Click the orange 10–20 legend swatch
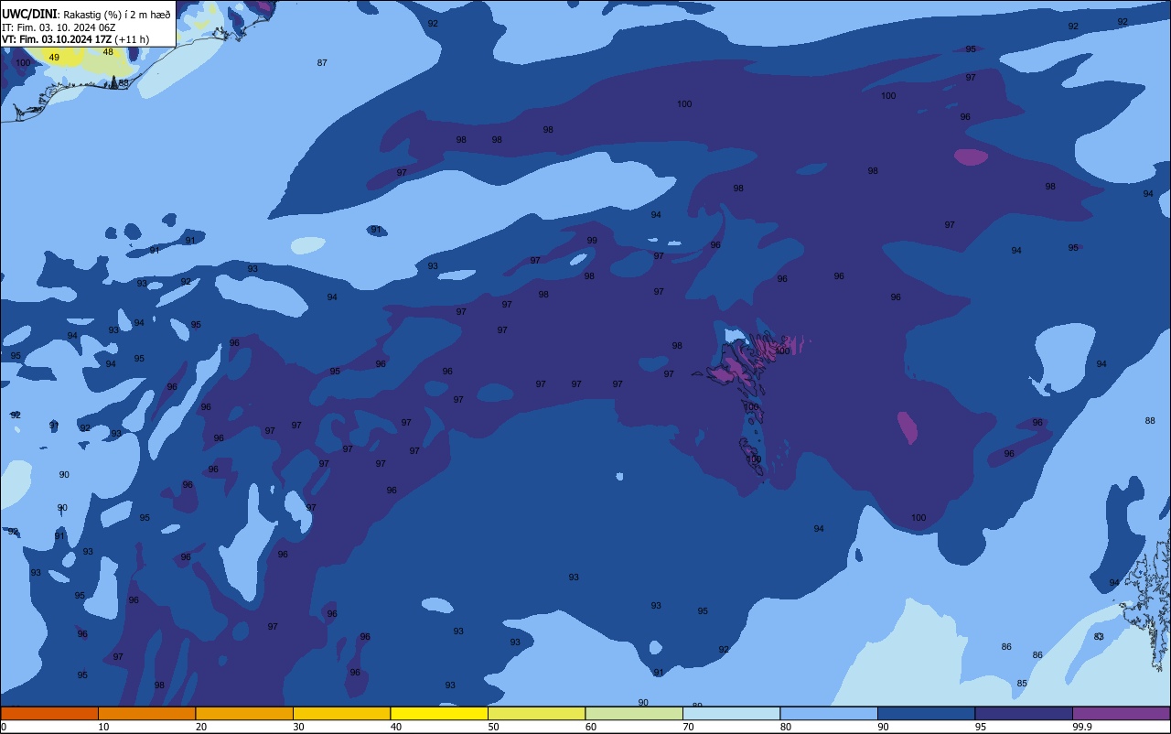Viewport: 1171px width, 734px height. [x=146, y=713]
